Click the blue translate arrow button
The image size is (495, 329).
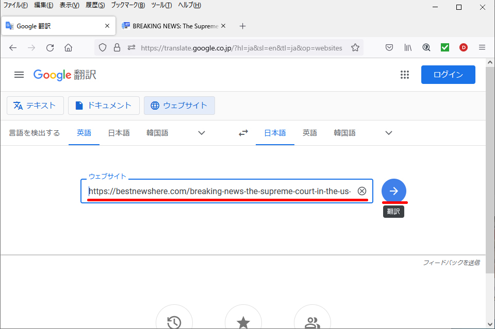pyautogui.click(x=393, y=191)
